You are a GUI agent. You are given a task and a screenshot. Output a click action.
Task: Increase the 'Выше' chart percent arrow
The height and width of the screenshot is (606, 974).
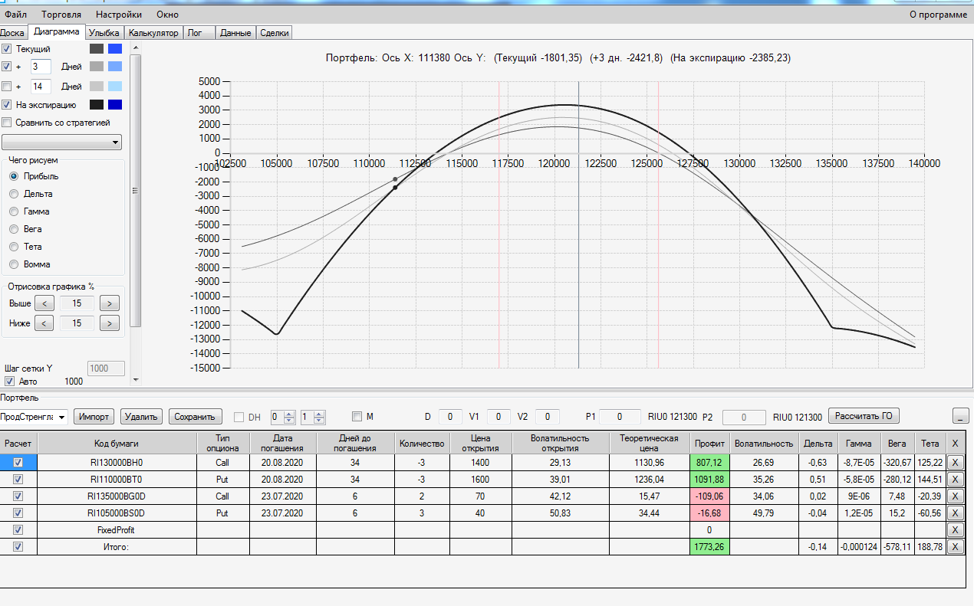point(110,303)
